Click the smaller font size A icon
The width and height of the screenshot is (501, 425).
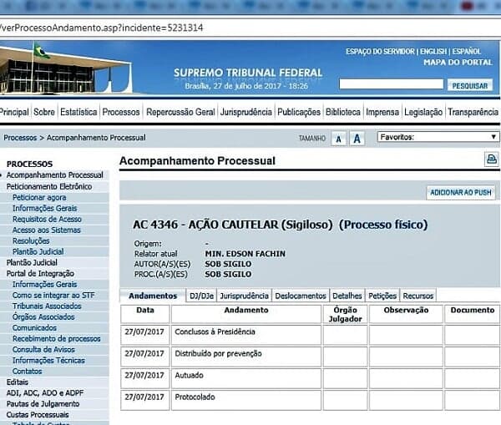click(339, 139)
